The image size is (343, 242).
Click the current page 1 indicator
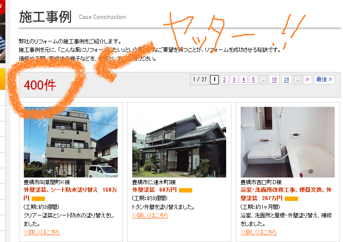(214, 79)
